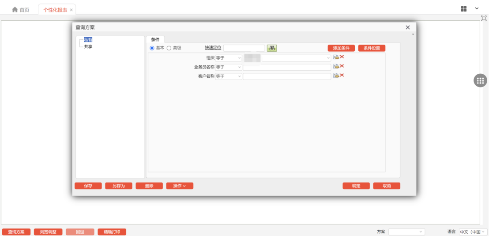Viewport: 489px width, 236px height.
Task: Select the 高级 radio button
Action: pos(169,48)
